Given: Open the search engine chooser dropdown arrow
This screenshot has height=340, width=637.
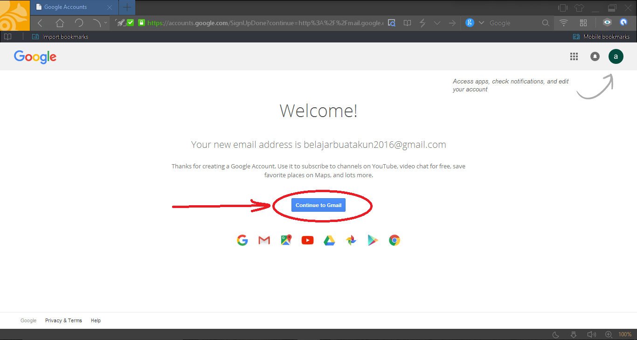Looking at the screenshot, I should tap(481, 23).
